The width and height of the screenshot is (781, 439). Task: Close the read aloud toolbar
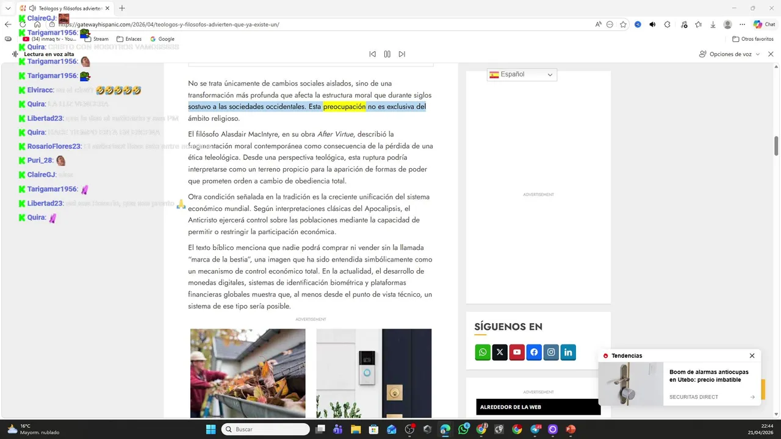tap(771, 54)
